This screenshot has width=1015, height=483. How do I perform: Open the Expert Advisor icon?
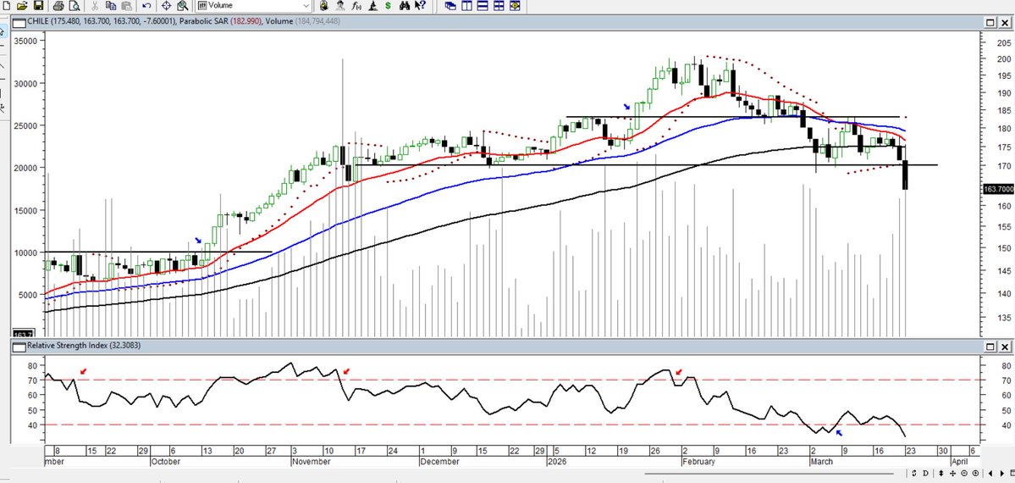tap(324, 6)
